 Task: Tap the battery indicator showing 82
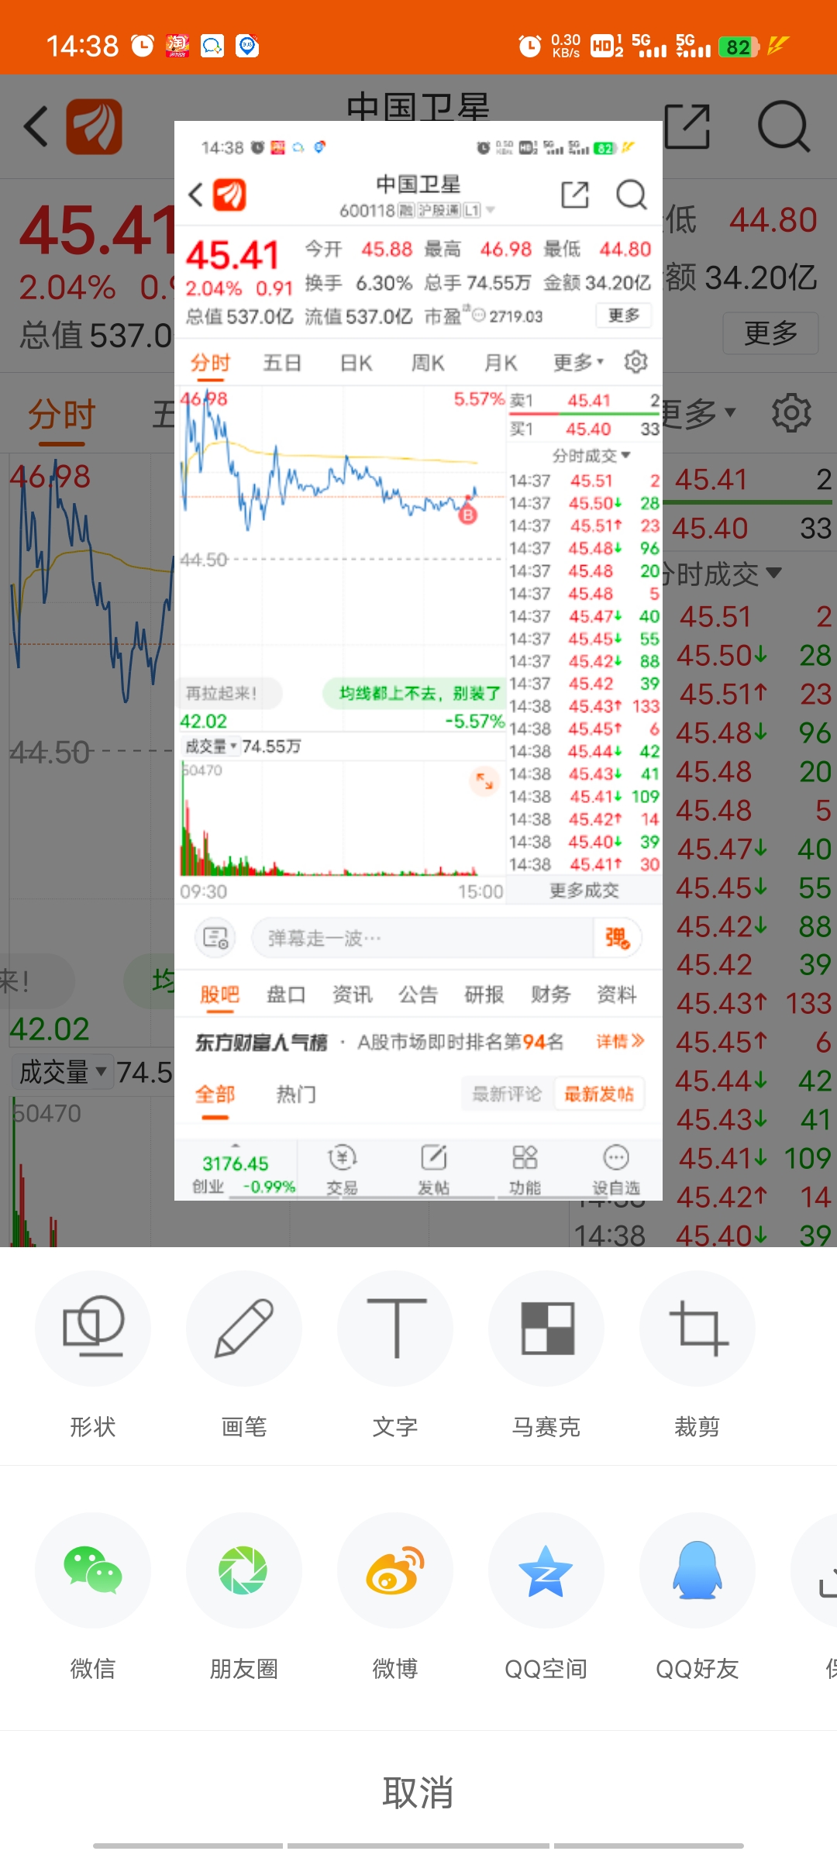(739, 47)
